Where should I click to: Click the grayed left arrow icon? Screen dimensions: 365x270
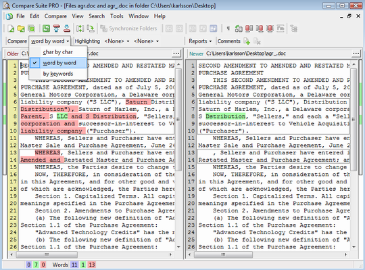[169, 28]
